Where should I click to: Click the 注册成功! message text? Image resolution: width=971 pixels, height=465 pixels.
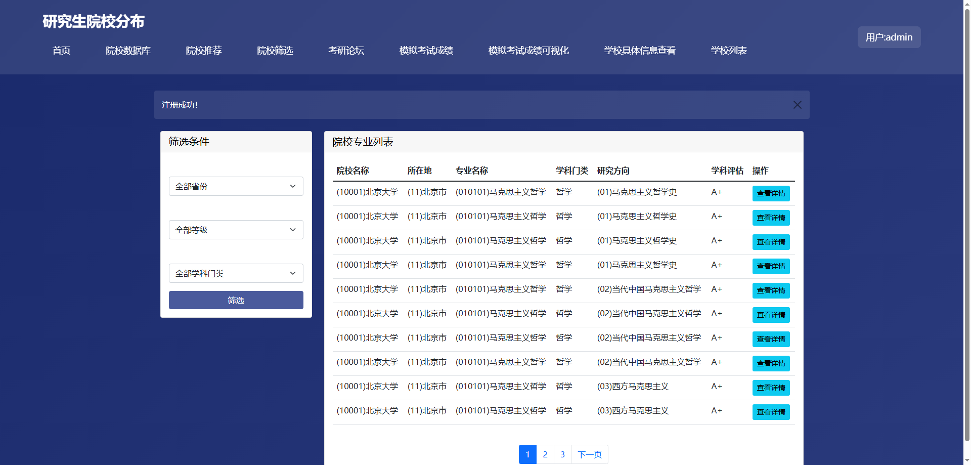pyautogui.click(x=180, y=105)
